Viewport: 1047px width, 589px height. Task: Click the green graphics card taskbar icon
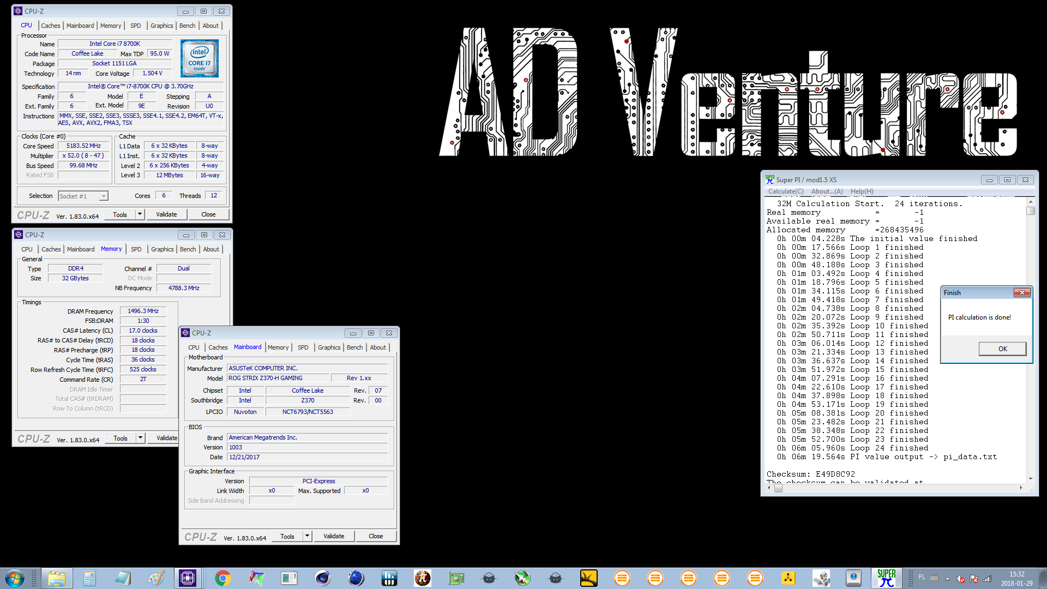tap(456, 578)
